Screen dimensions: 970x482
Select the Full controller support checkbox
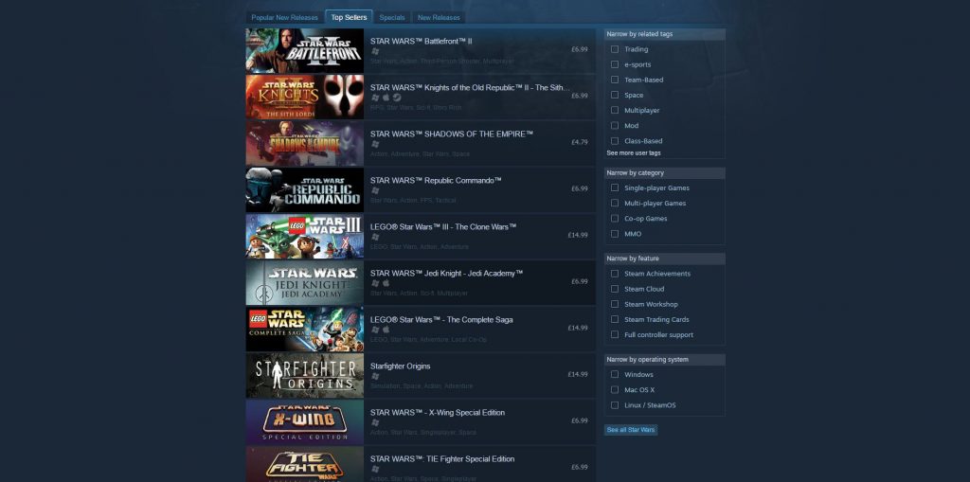click(615, 334)
